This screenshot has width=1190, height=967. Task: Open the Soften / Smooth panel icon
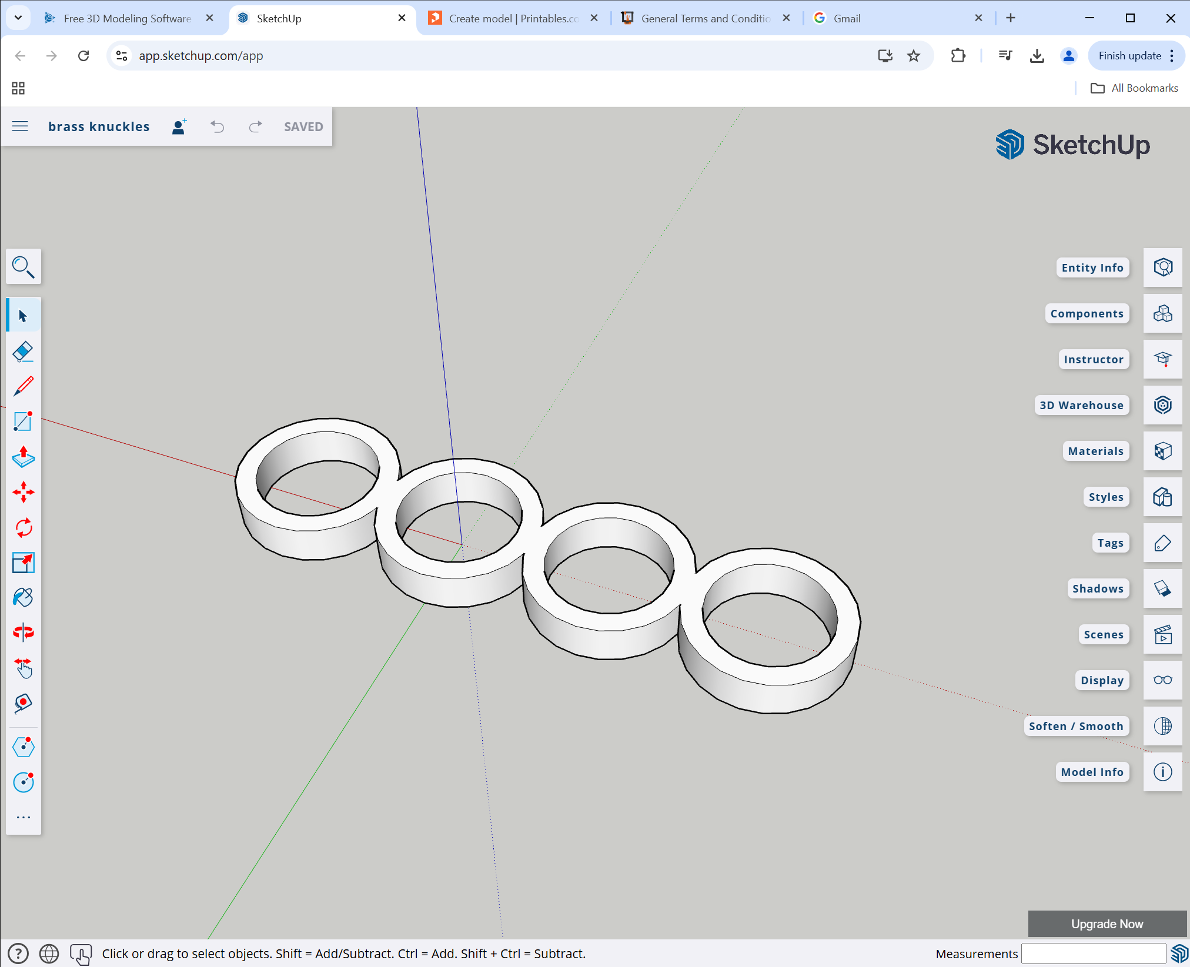(x=1162, y=726)
